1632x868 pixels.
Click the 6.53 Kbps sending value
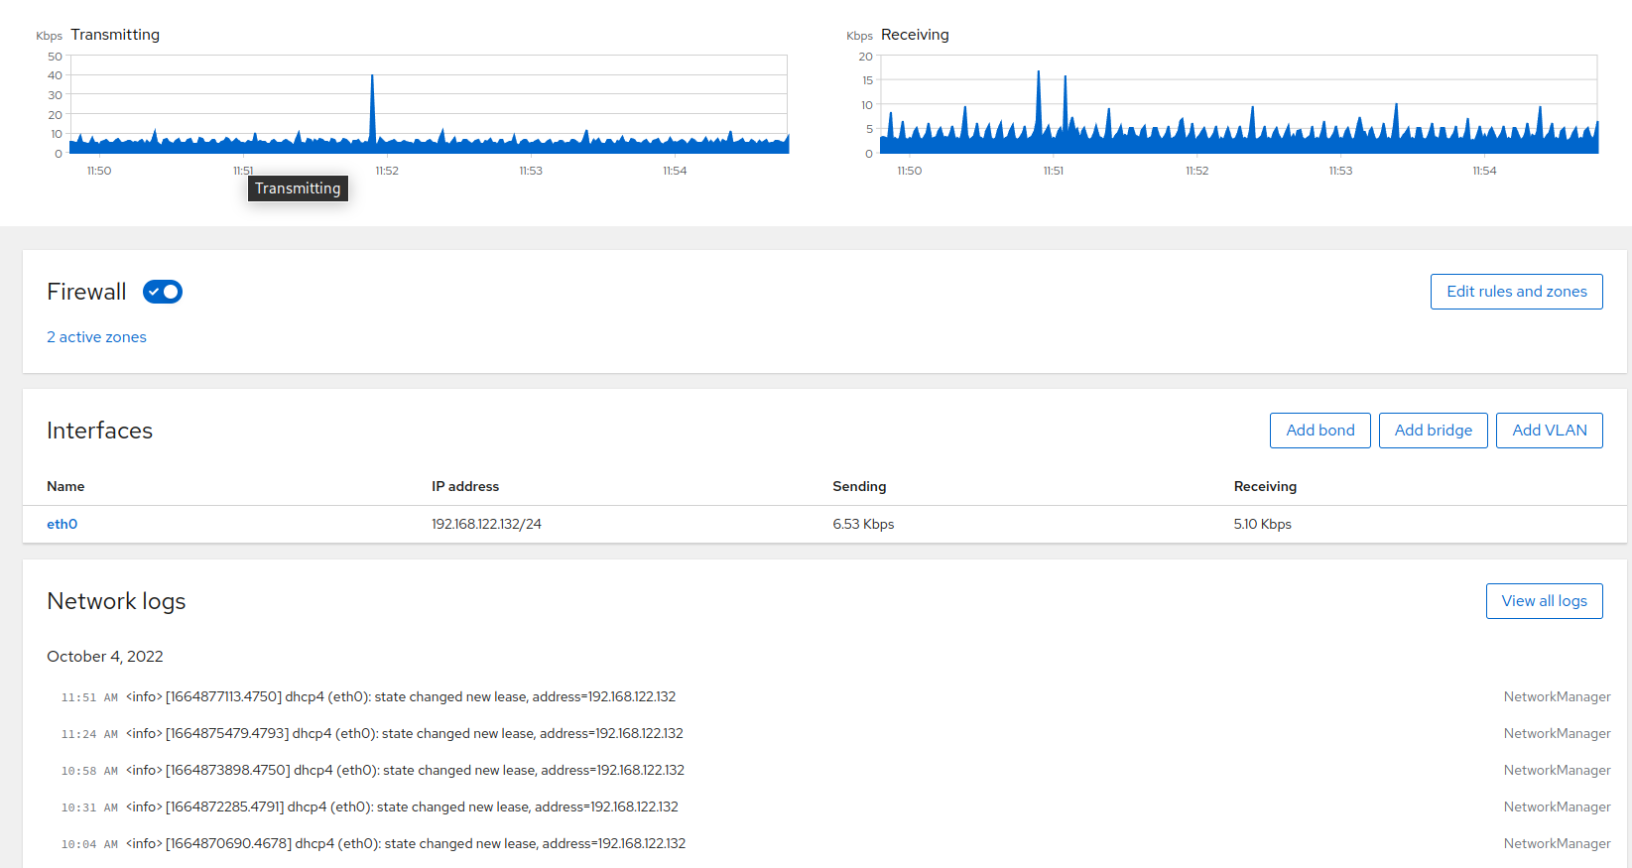(863, 524)
